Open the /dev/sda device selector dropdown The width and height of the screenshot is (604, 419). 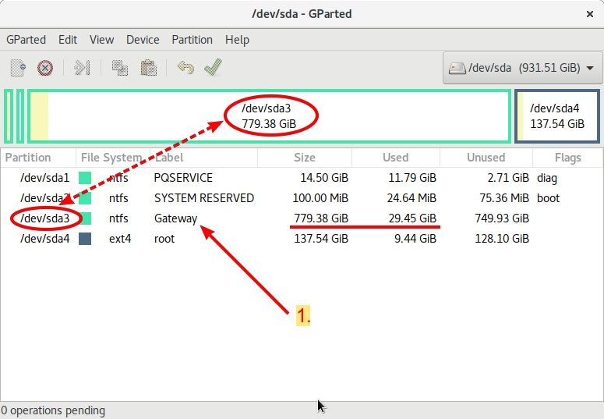(x=521, y=68)
